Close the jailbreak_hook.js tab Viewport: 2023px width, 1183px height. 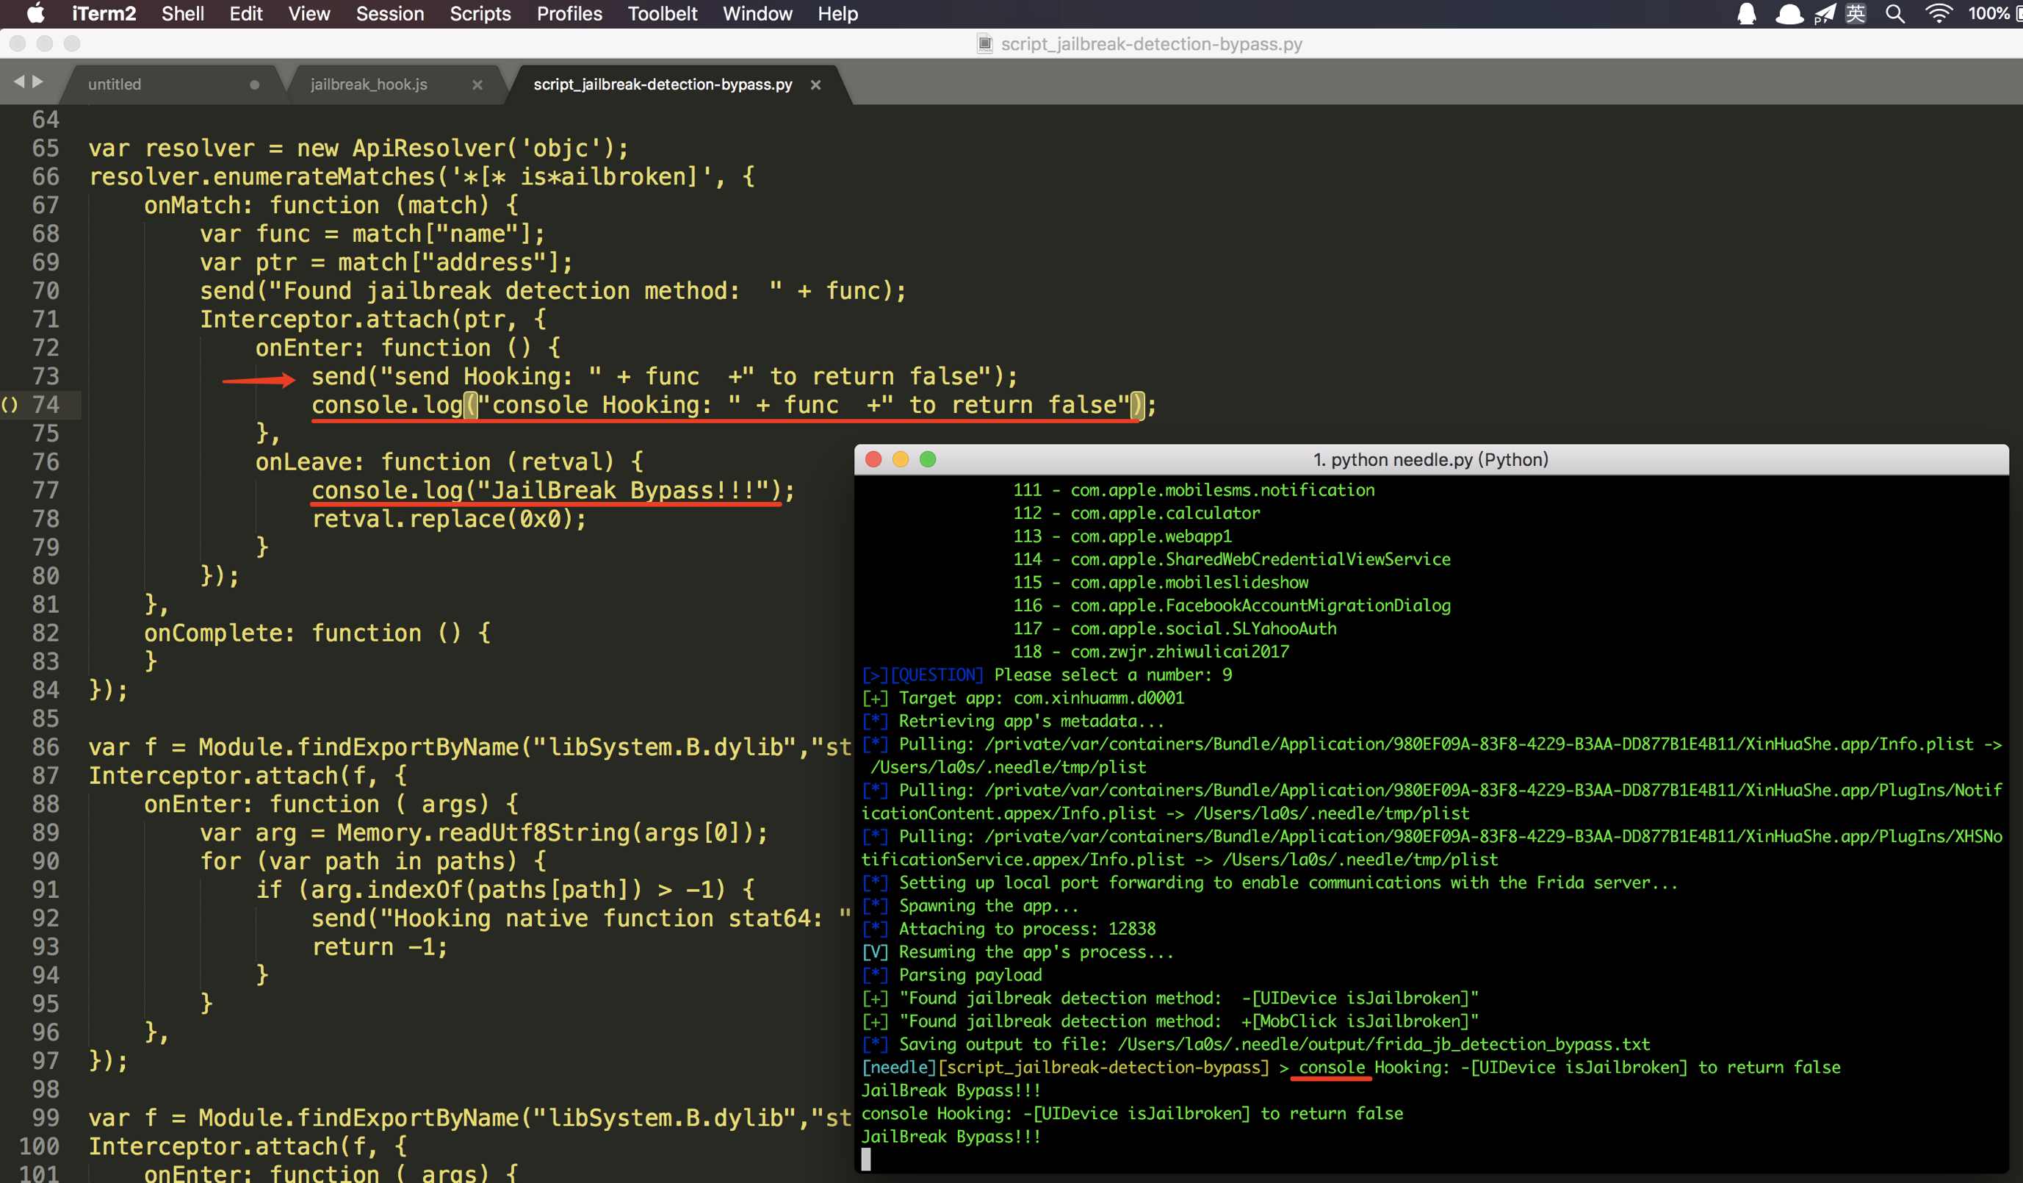477,84
